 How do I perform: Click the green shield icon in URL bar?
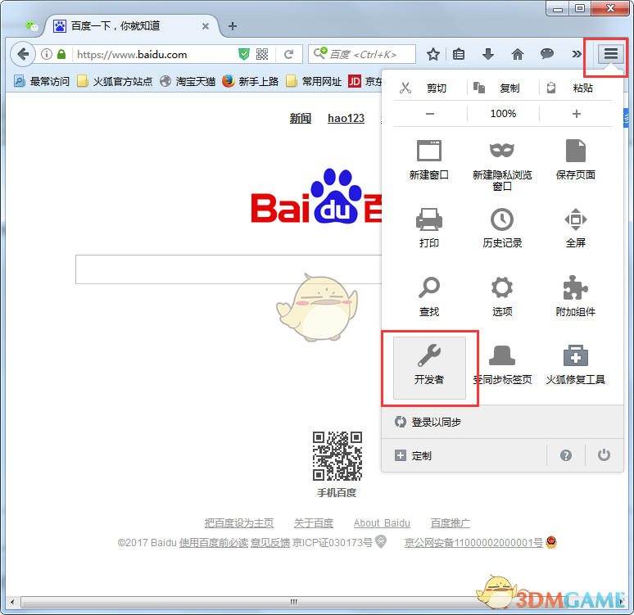click(x=244, y=54)
